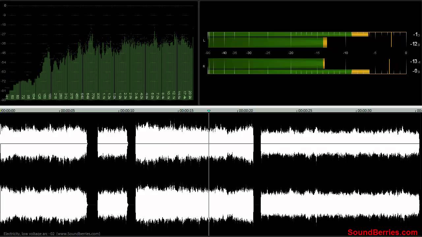Click the -54 dB label on the spectrum axis
Image resolution: width=422 pixels, height=237 pixels.
4,62
